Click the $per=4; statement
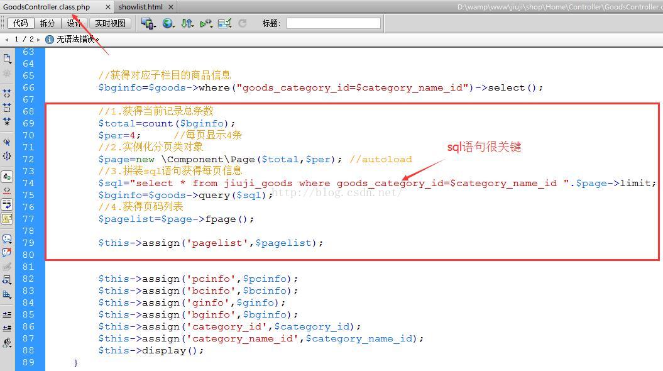Screen dimensions: 663x371 (x=119, y=135)
